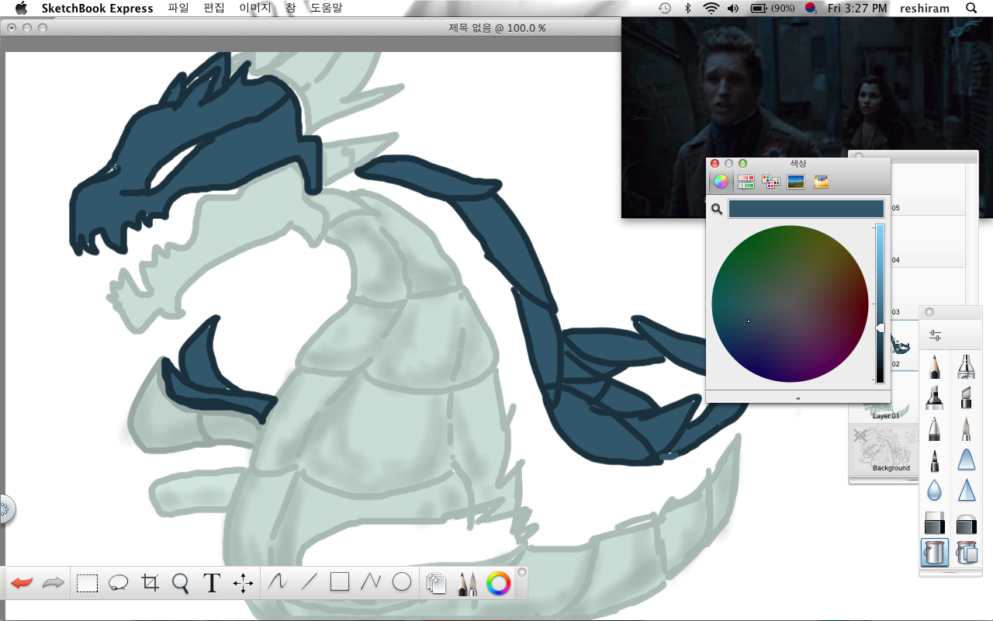Select the Lasso selection tool
This screenshot has width=993, height=621.
118,583
